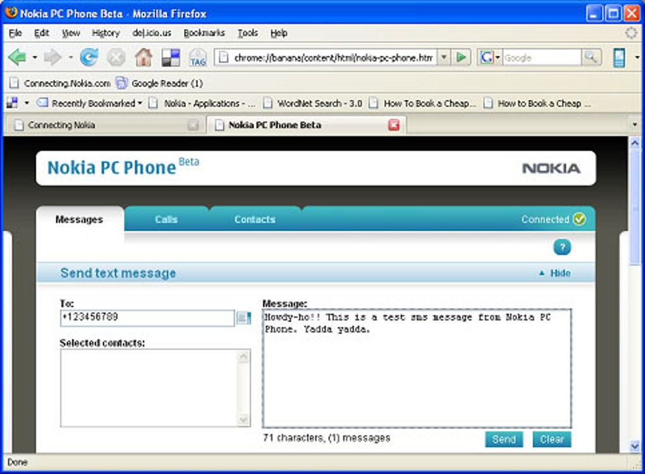The width and height of the screenshot is (645, 474).
Task: Reload the page with the refresh icon
Action: point(89,57)
